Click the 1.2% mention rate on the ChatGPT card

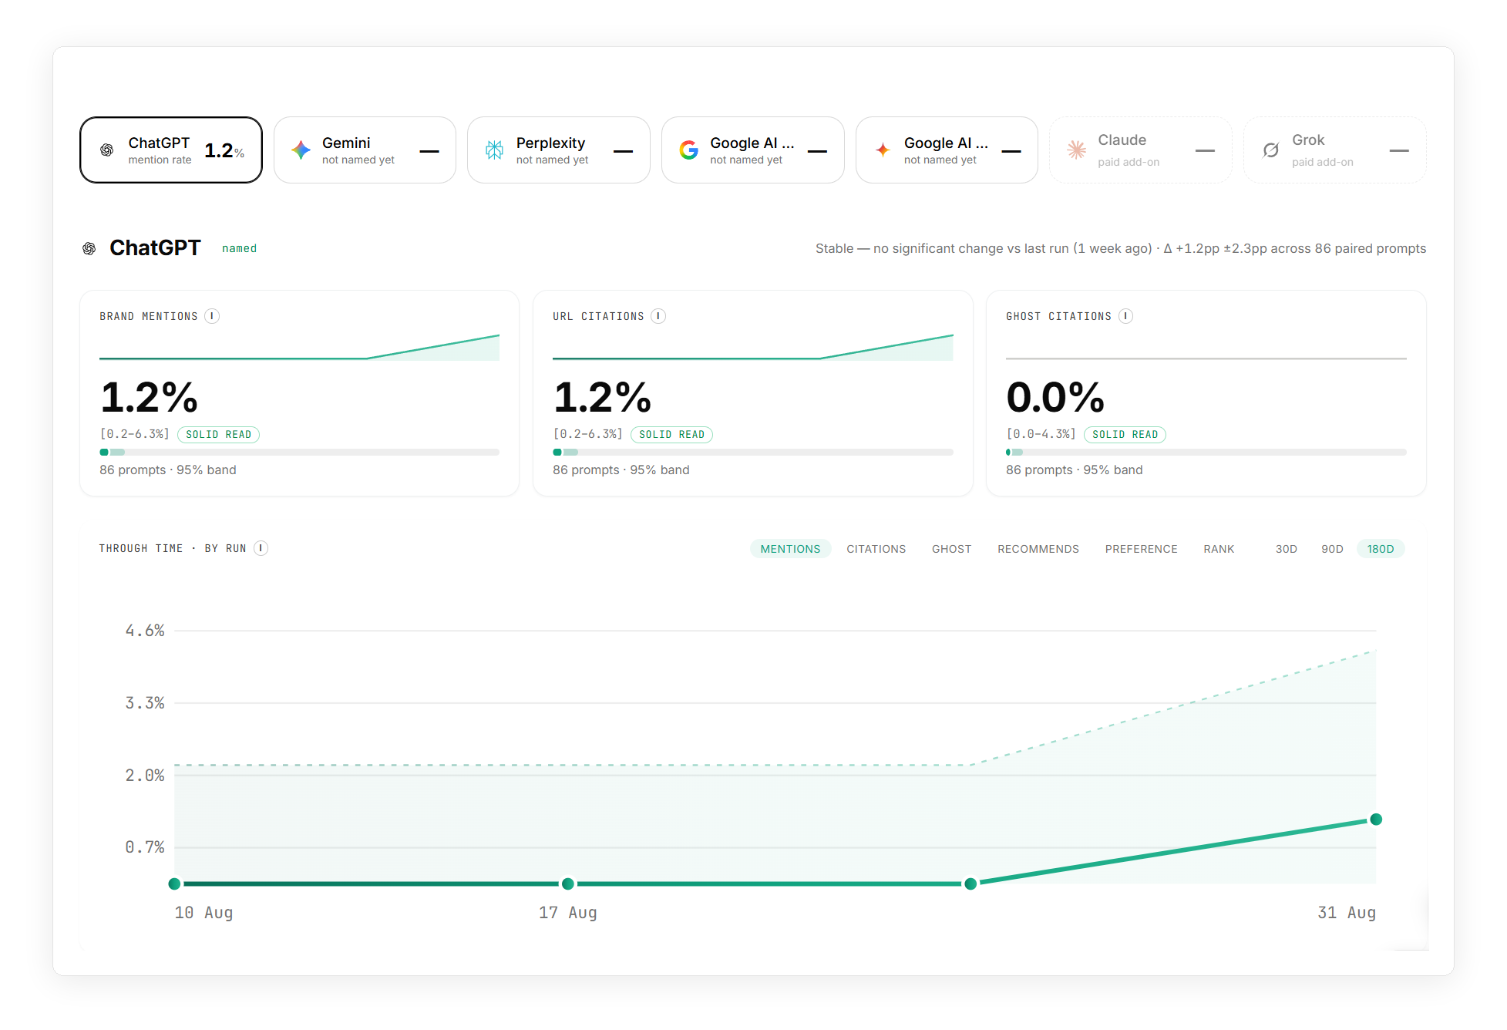224,150
